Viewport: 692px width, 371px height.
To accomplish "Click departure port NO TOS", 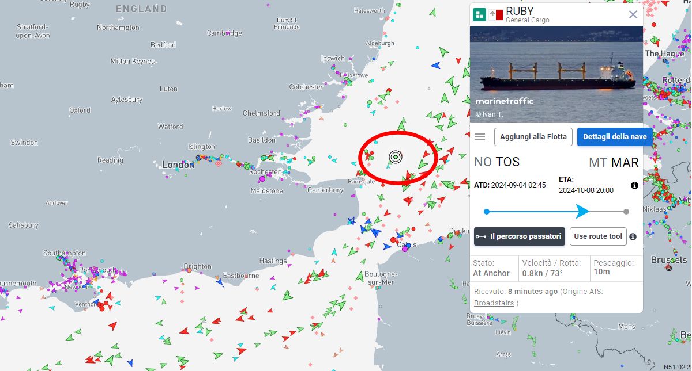I will click(x=497, y=163).
